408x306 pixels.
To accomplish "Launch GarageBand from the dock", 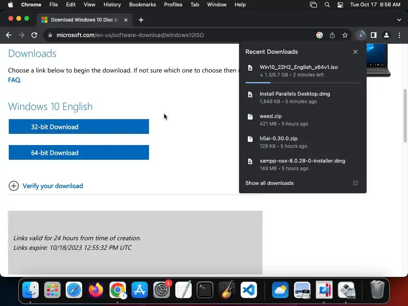I will [x=227, y=289].
